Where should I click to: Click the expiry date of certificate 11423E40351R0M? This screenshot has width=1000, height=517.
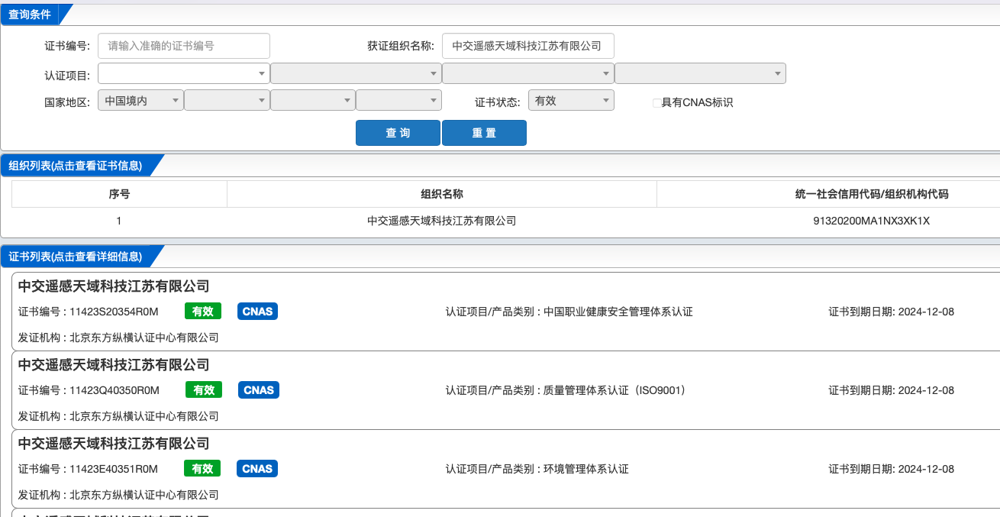(926, 469)
